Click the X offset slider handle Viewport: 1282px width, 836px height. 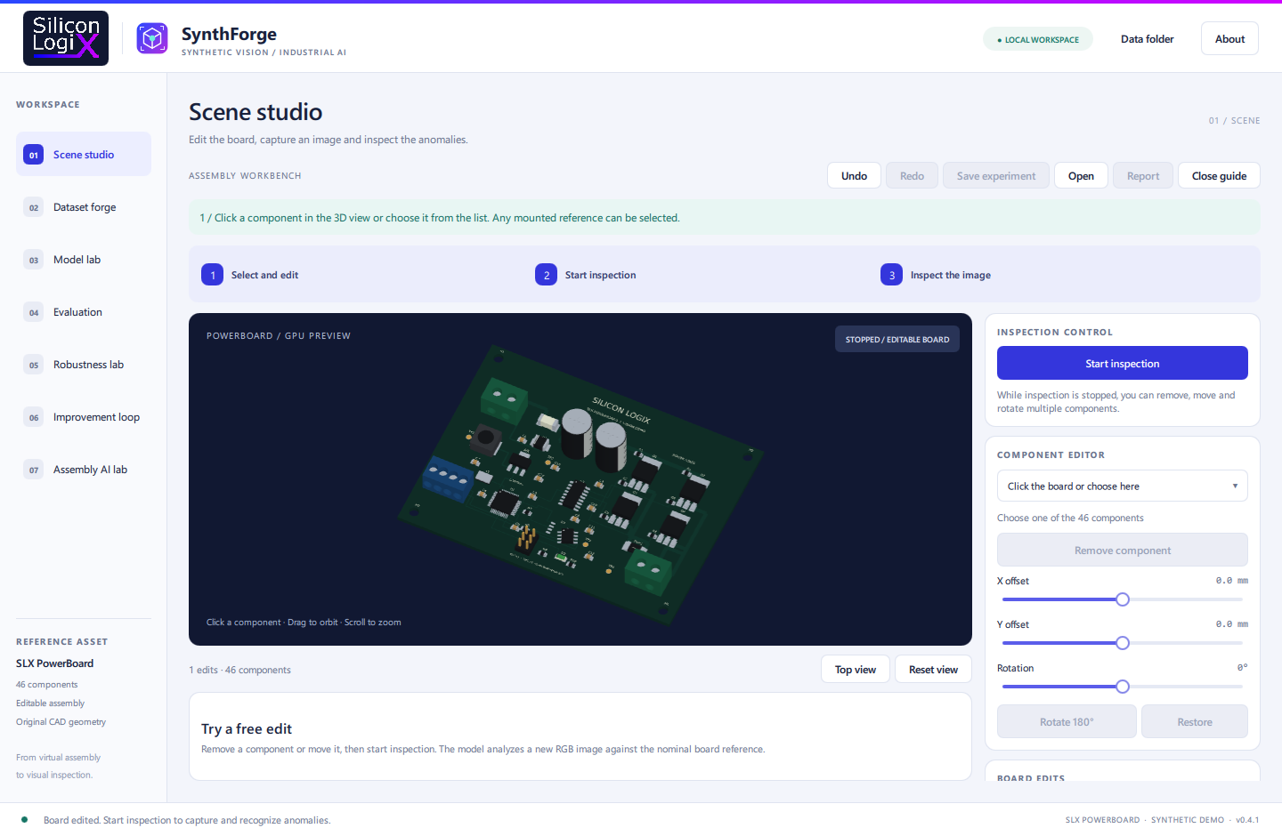1123,599
